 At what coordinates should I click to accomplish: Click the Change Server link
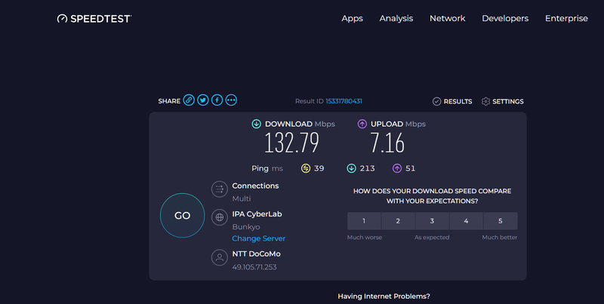pyautogui.click(x=258, y=238)
